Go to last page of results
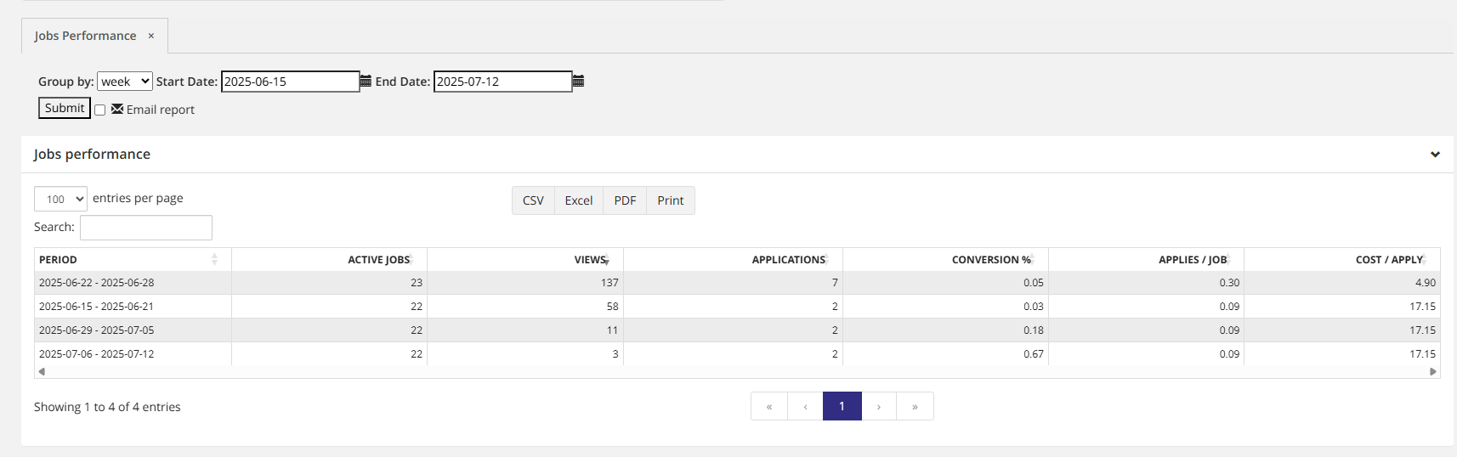The image size is (1457, 457). [915, 407]
